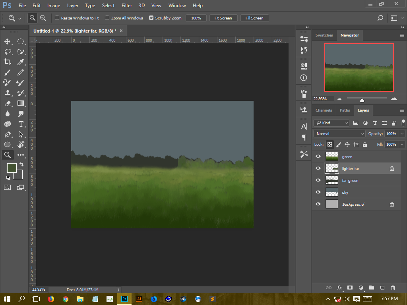
Task: Select the Horizontal Type tool
Action: coord(21,124)
